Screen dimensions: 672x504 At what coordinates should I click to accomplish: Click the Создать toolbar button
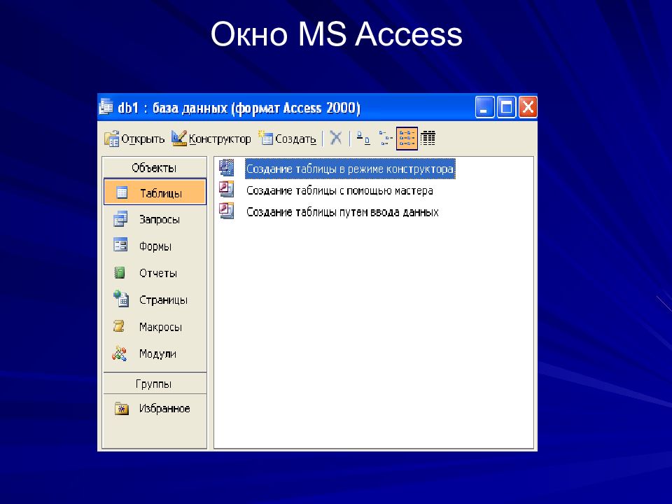click(x=288, y=139)
